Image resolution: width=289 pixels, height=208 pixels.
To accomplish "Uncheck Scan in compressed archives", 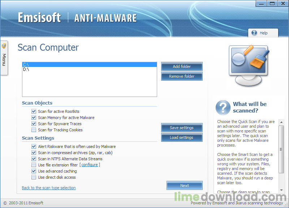I will 34,152.
